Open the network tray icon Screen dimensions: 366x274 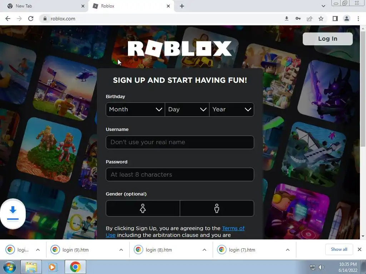pos(312,267)
